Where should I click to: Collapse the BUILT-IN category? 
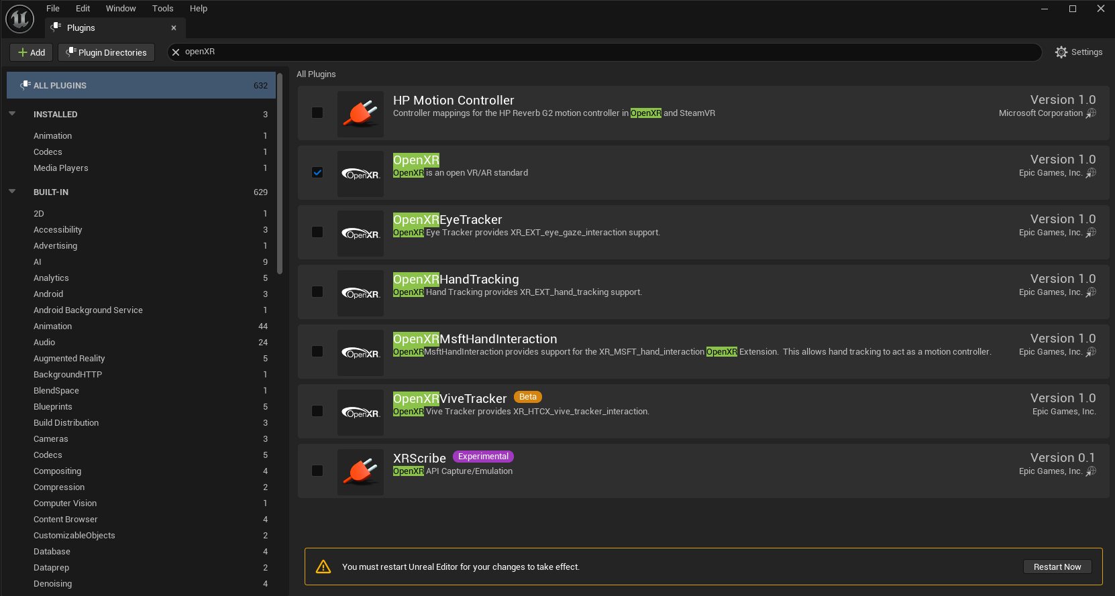click(12, 192)
